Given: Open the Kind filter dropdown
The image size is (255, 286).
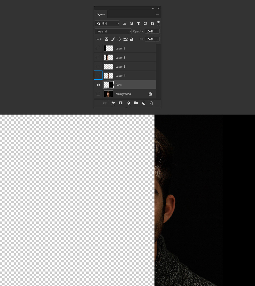Looking at the screenshot, I should pos(107,24).
